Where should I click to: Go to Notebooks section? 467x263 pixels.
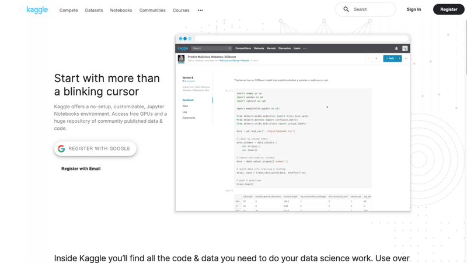tap(121, 10)
